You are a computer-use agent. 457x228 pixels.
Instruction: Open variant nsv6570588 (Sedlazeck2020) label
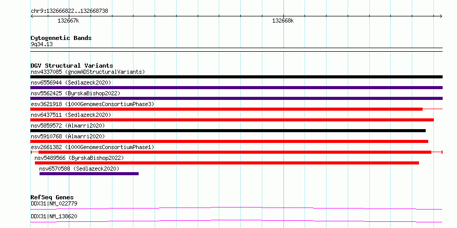[x=79, y=169]
